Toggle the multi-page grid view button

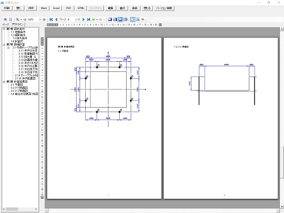click(125, 19)
